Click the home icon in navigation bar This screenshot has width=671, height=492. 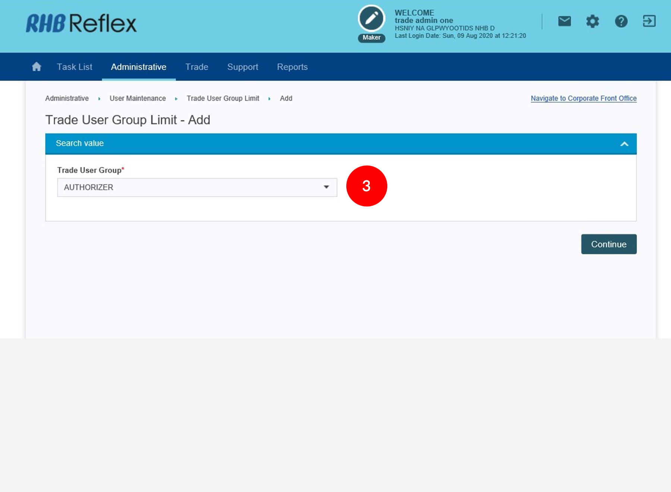(x=37, y=67)
